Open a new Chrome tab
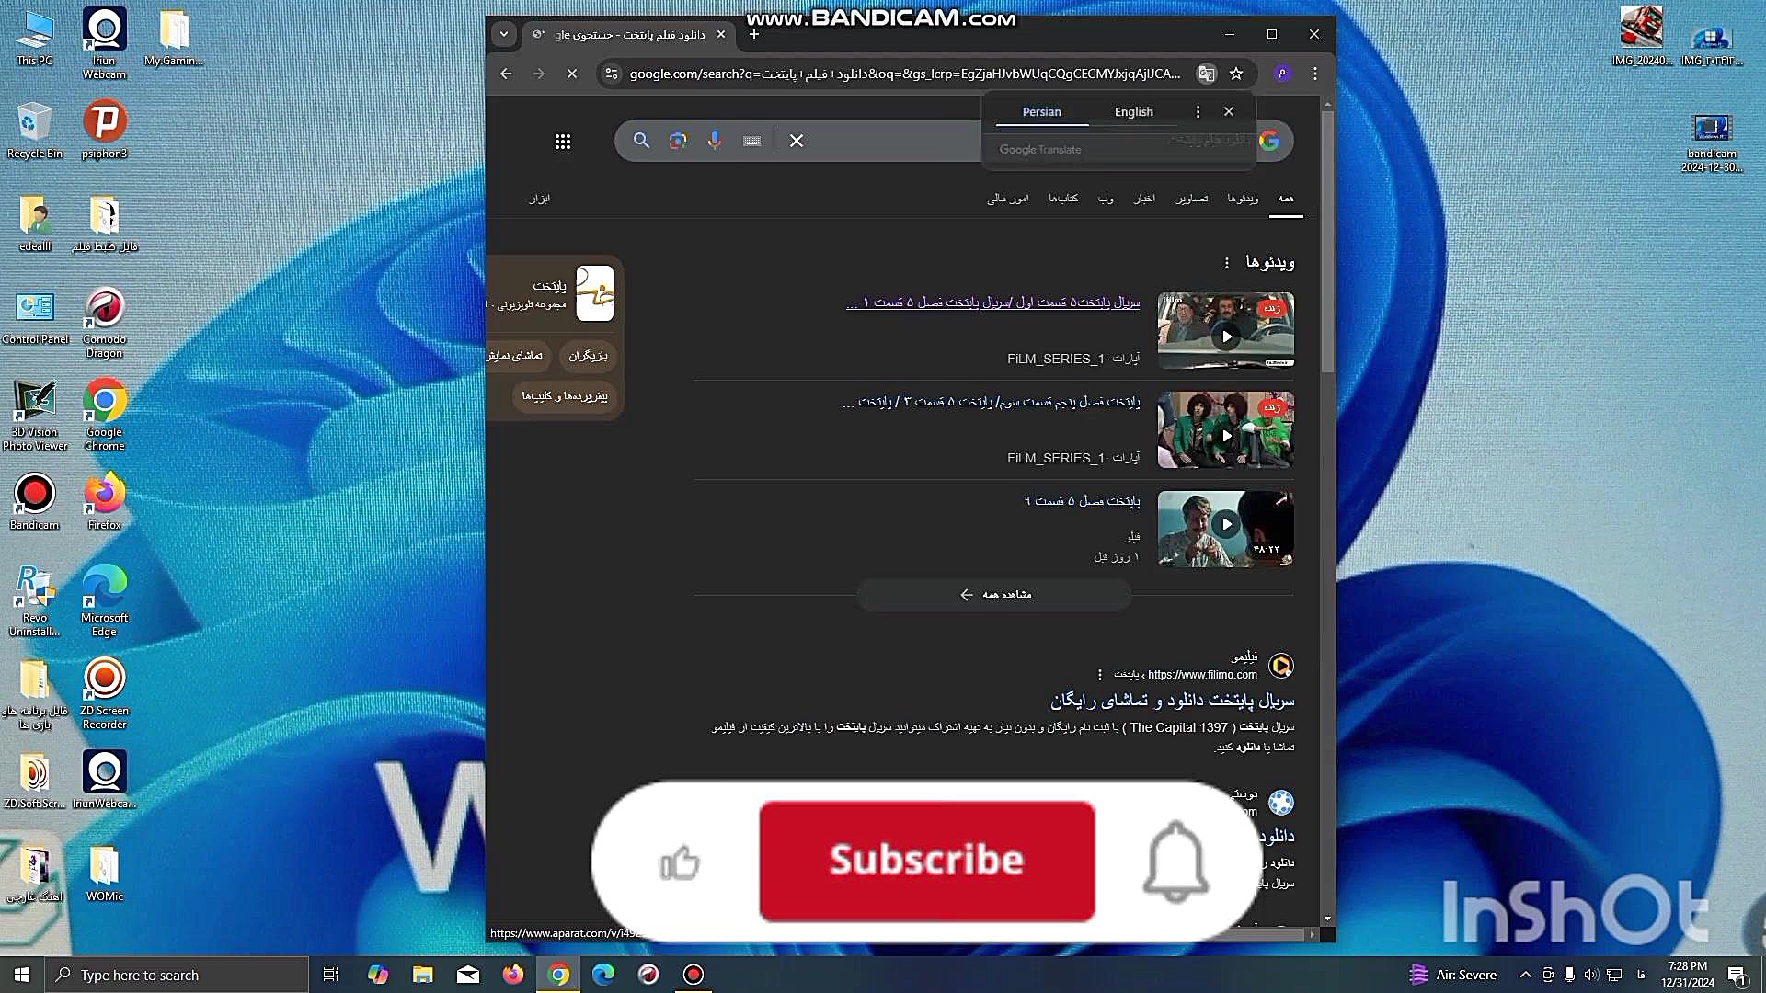Image resolution: width=1766 pixels, height=993 pixels. (x=754, y=35)
